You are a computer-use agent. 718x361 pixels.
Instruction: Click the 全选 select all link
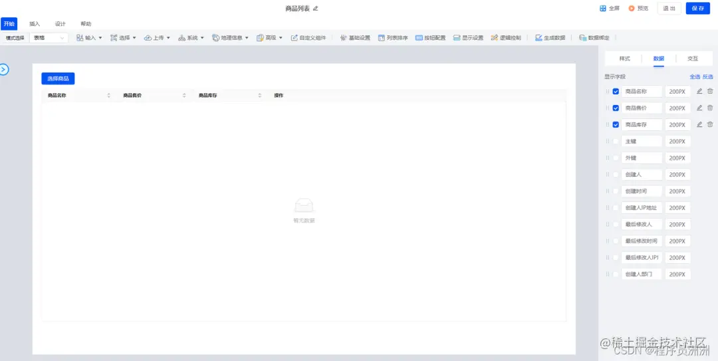(x=695, y=77)
